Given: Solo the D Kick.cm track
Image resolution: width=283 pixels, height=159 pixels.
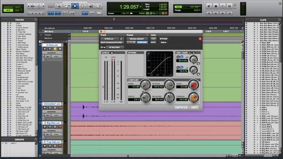Looking at the screenshot, I should [55, 49].
